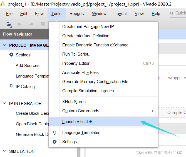
Task: Click the Open Project folder toolbar icon
Action: coord(9,24)
